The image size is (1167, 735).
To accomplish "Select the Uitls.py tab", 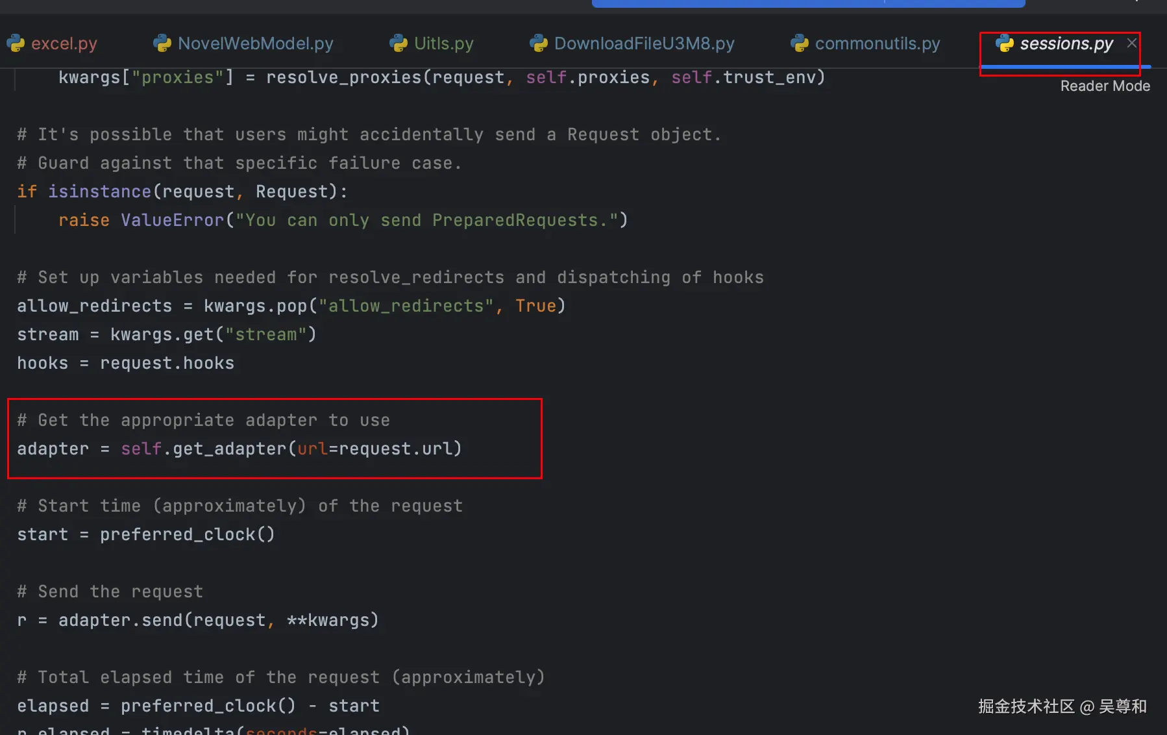I will 443,44.
